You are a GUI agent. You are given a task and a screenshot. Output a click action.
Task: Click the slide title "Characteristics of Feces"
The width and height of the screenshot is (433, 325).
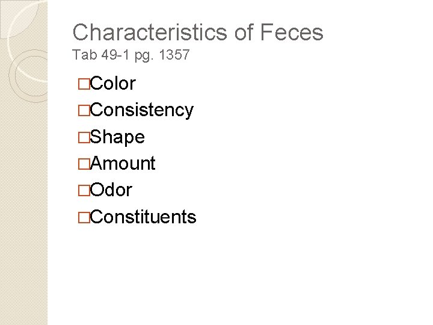click(x=197, y=32)
